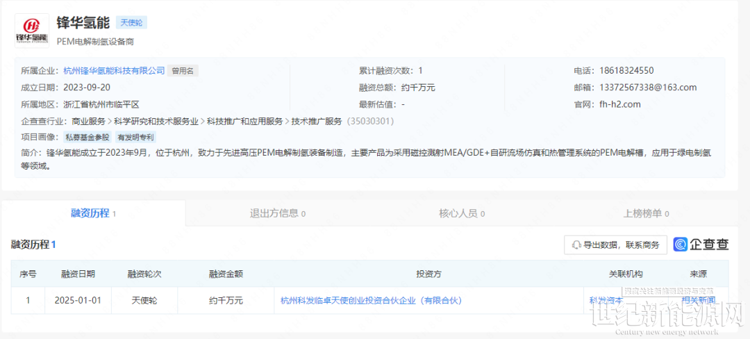Open 相关新闻 source link
The width and height of the screenshot is (750, 339).
(697, 301)
